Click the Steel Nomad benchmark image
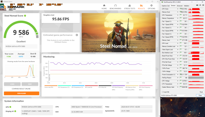This screenshot has width=205, height=117. 119,33
